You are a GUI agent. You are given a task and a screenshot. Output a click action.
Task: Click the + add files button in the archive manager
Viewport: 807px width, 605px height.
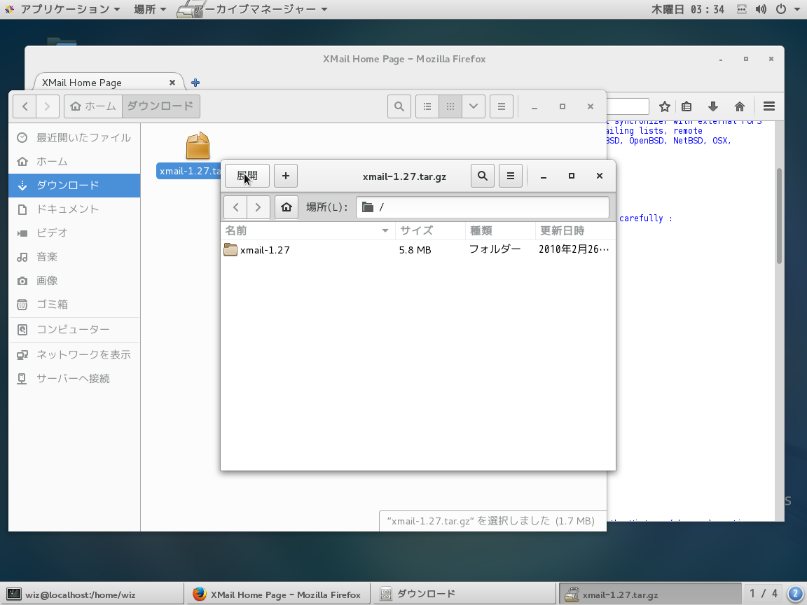(286, 176)
